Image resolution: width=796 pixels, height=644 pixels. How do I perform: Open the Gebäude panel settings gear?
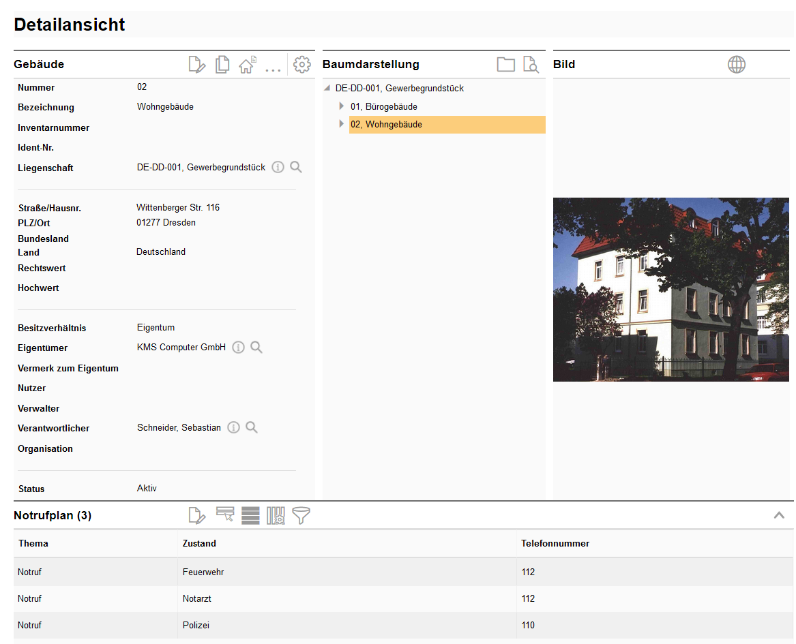[301, 65]
